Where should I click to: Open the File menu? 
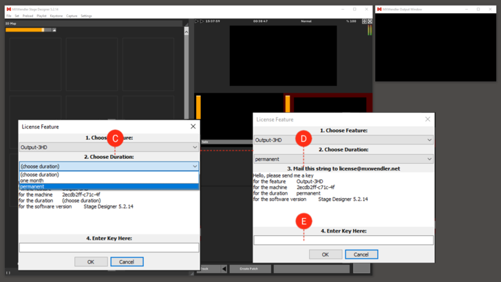[9, 16]
